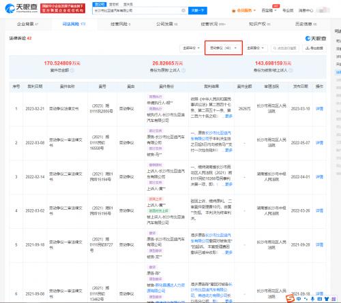Click the Sogou voice input microphone icon
The height and width of the screenshot is (303, 341).
tap(312, 299)
